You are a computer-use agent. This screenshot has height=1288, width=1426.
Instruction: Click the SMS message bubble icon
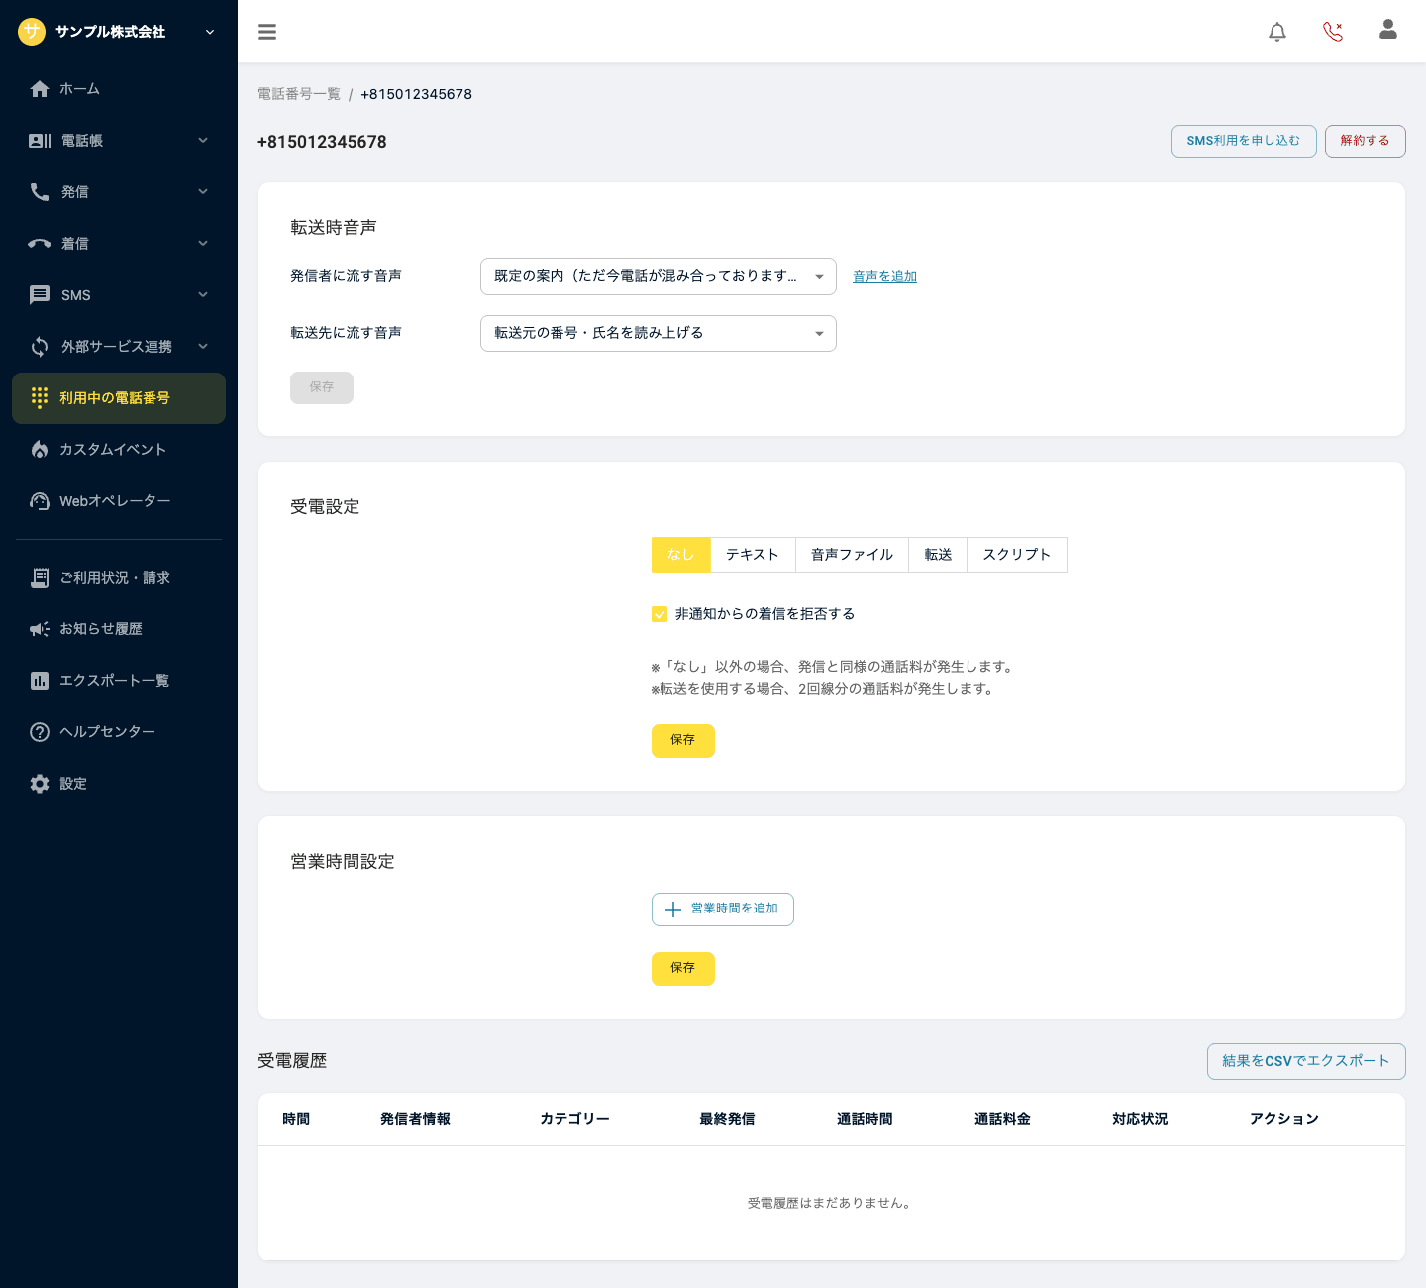click(x=40, y=295)
